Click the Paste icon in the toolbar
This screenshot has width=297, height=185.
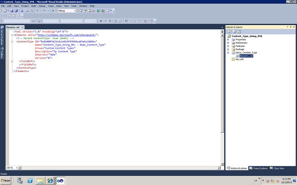(x=32, y=11)
